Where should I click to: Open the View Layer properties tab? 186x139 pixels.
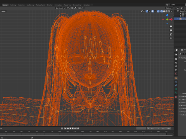pos(176,66)
